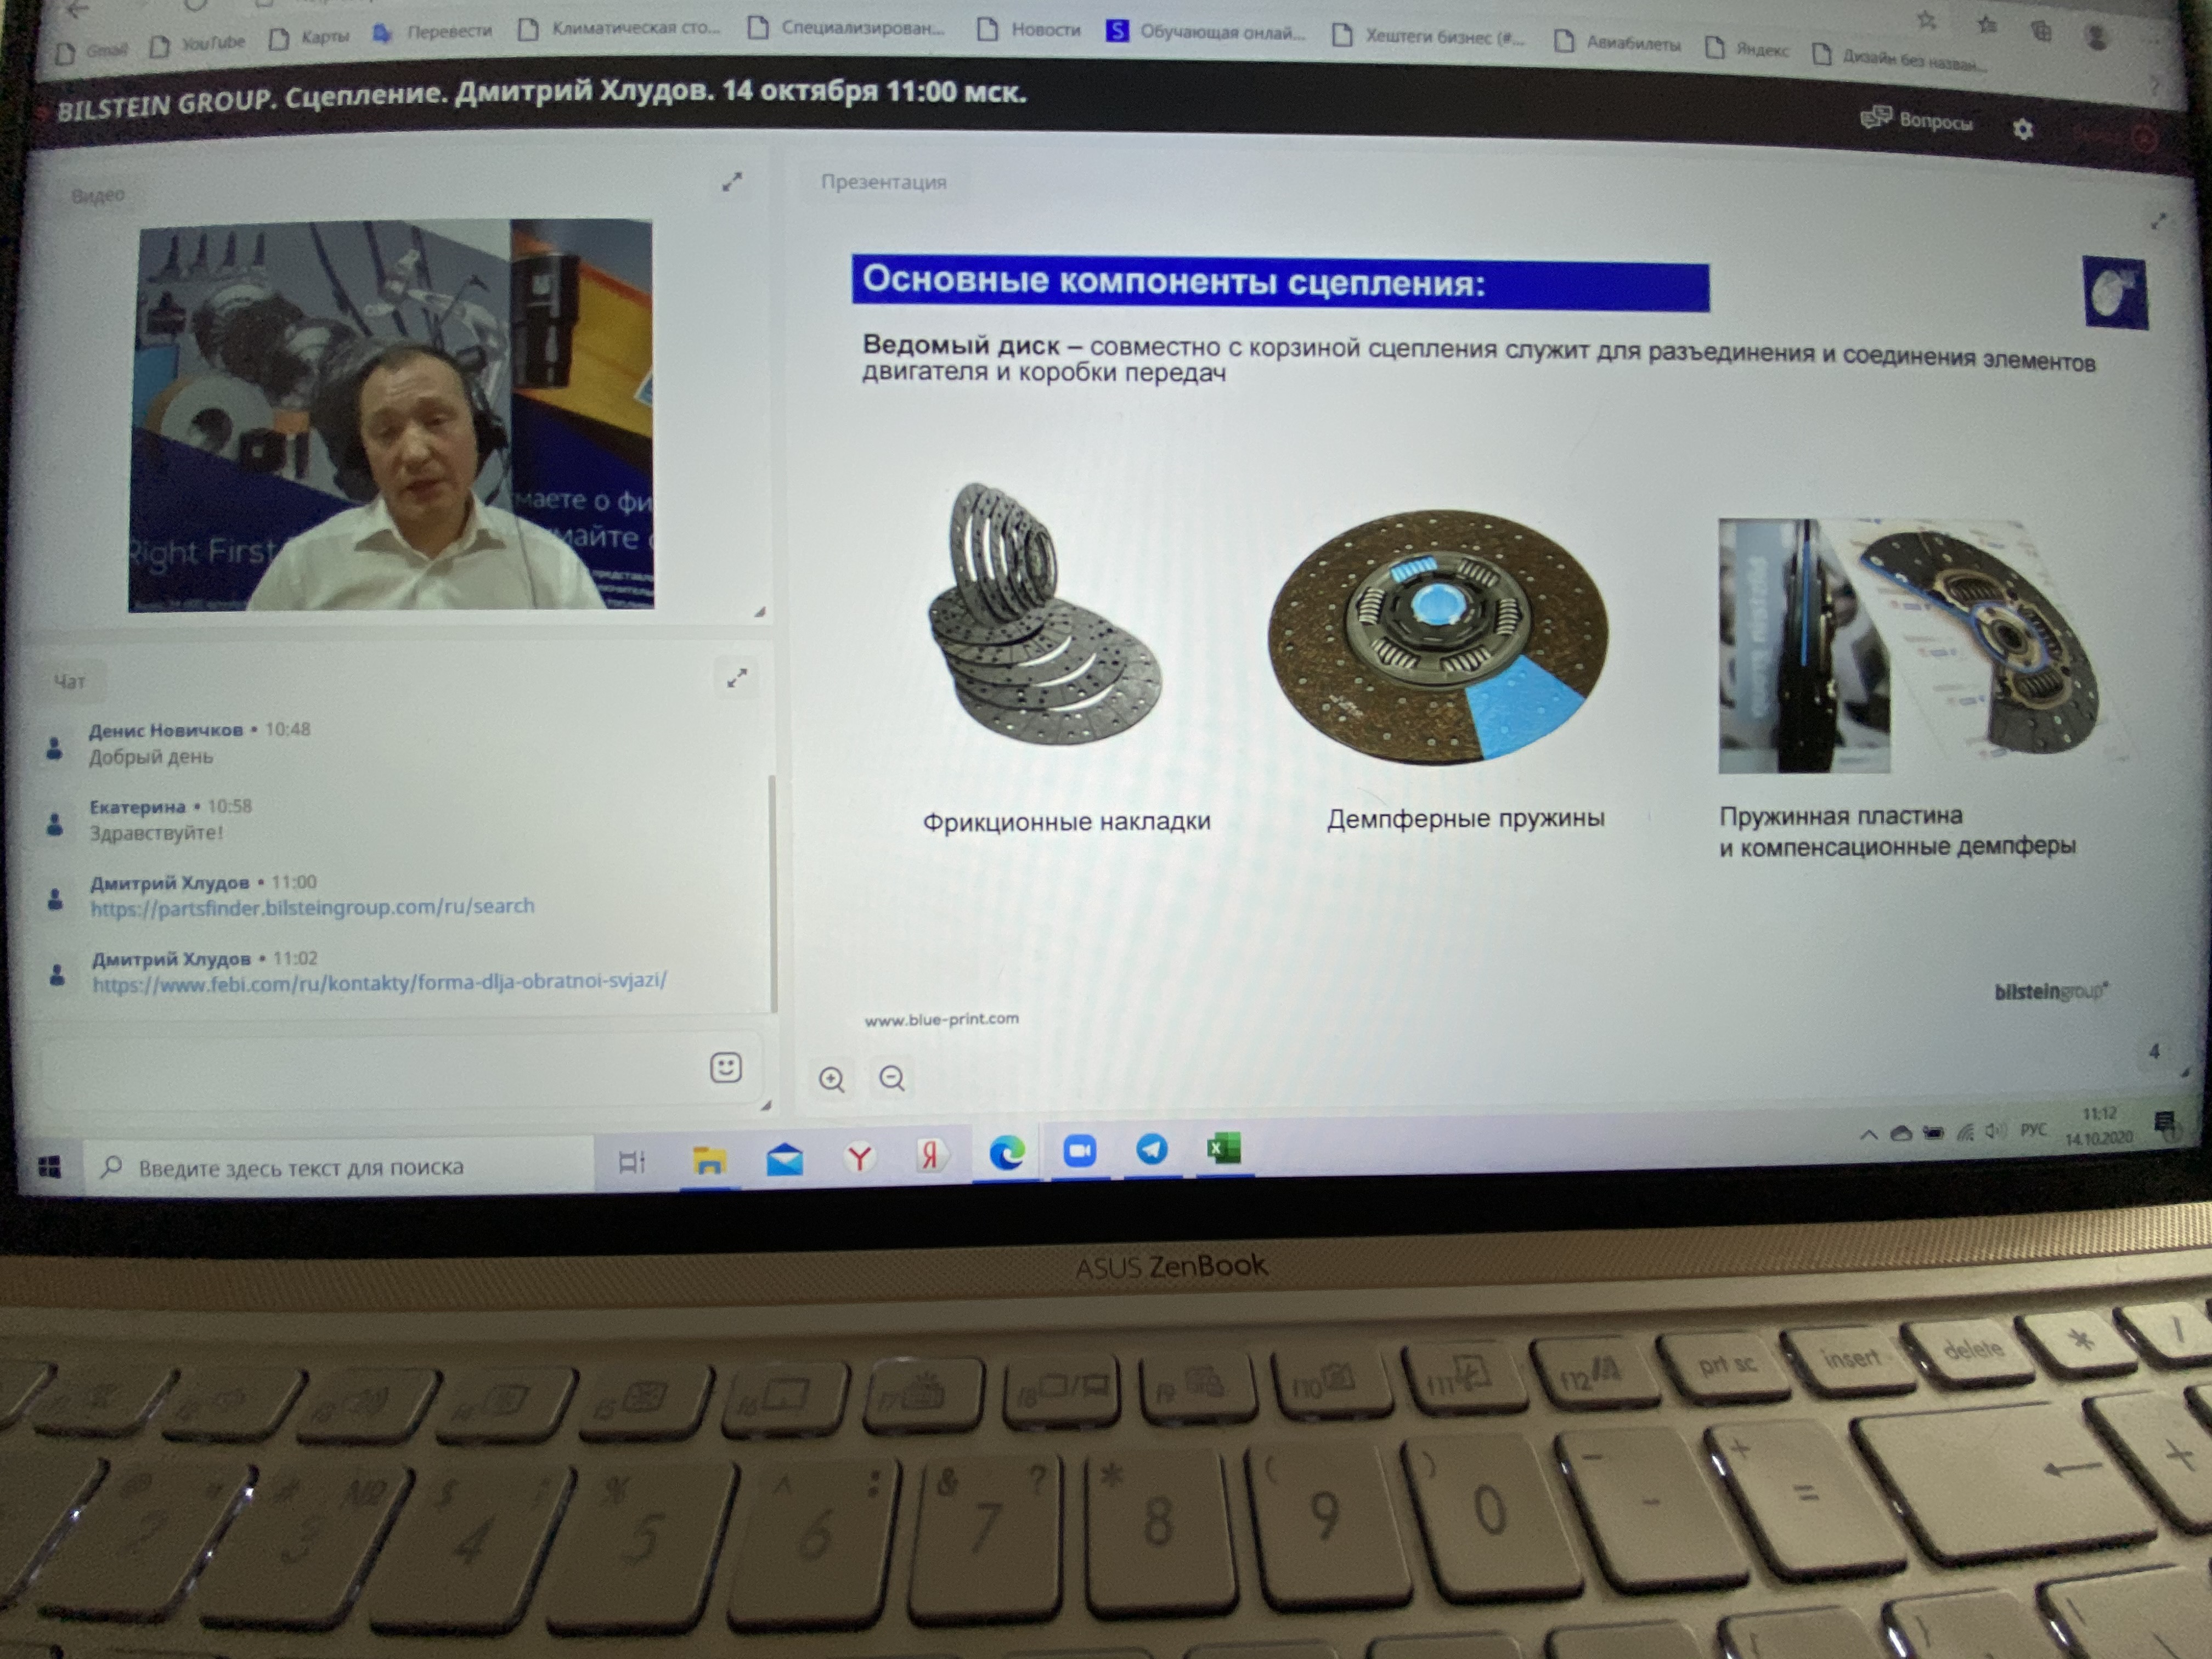
Task: Open Task View on the taskbar
Action: pyautogui.click(x=632, y=1162)
